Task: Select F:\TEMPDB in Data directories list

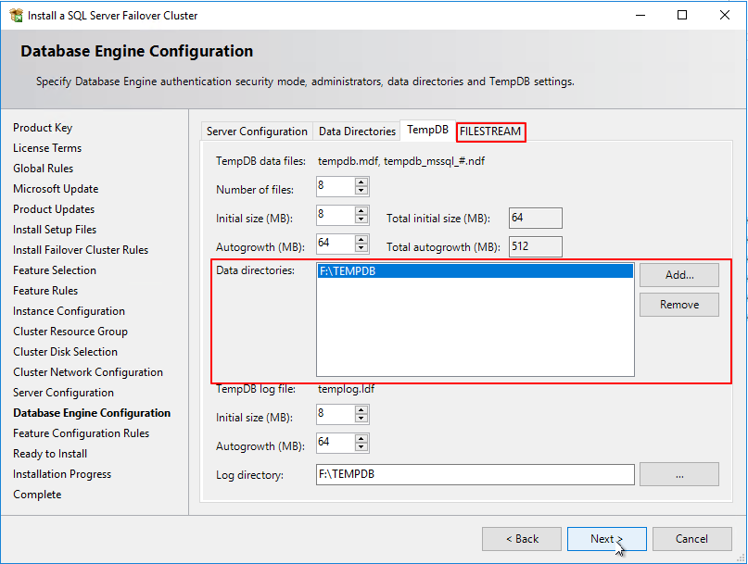Action: 475,271
